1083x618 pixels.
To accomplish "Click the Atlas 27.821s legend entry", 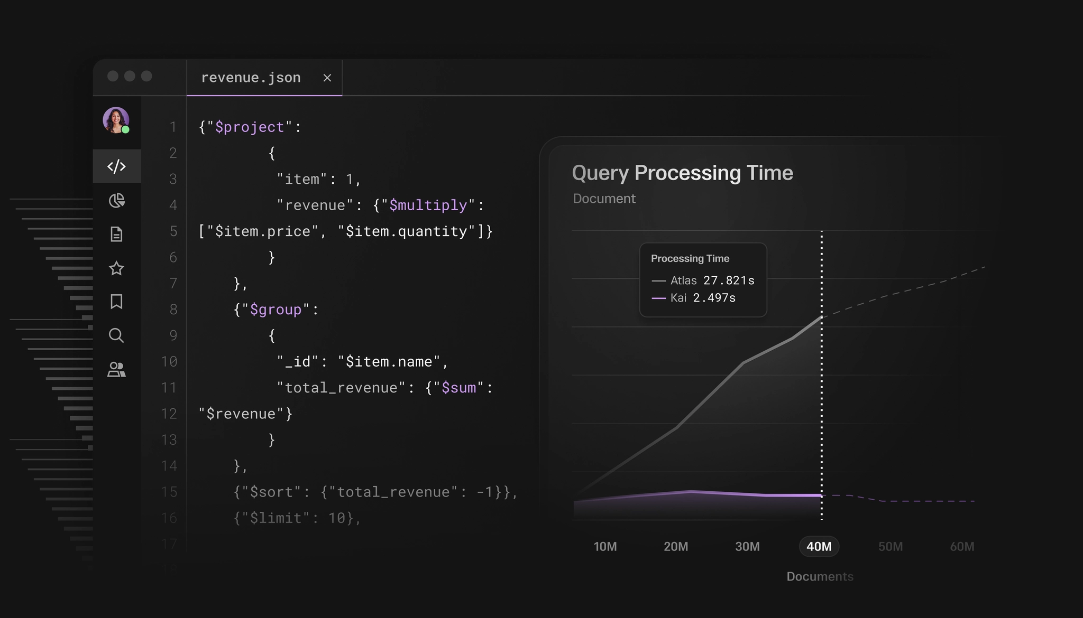I will (703, 280).
